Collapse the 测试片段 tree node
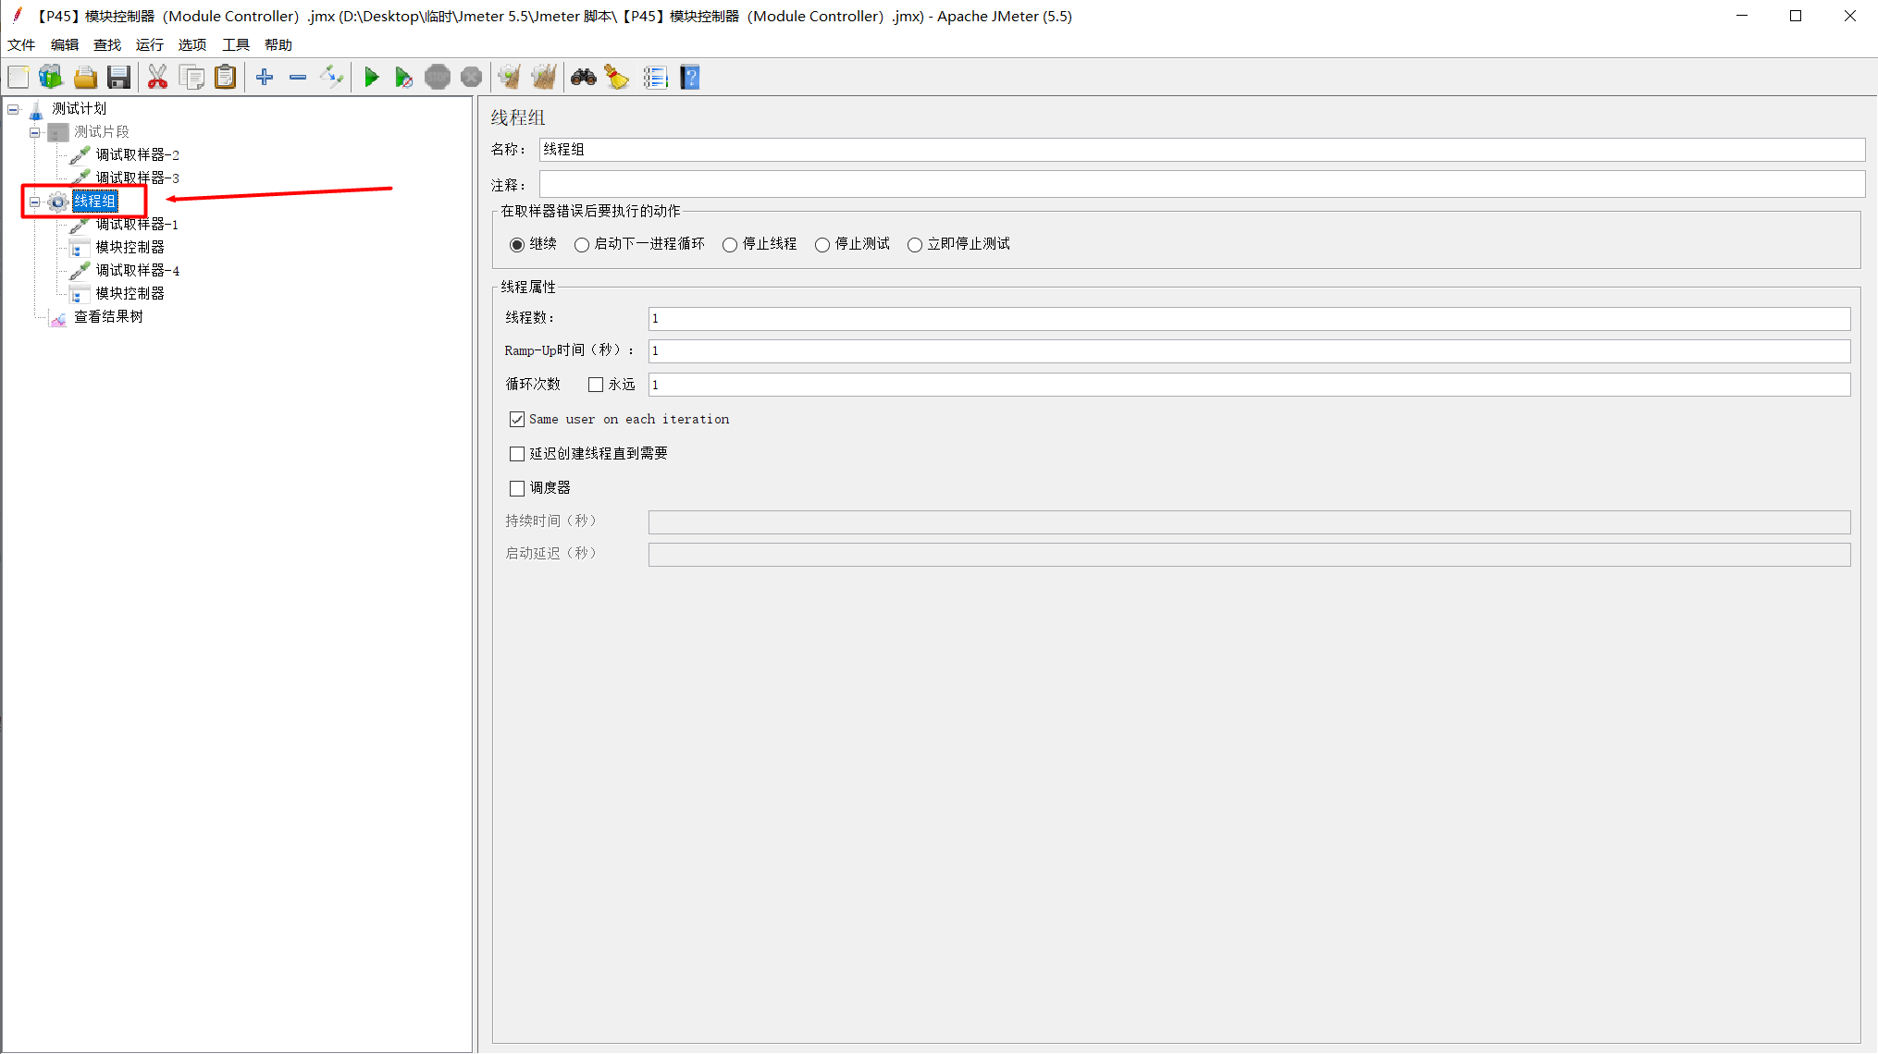Image resolution: width=1878 pixels, height=1054 pixels. pos(35,132)
